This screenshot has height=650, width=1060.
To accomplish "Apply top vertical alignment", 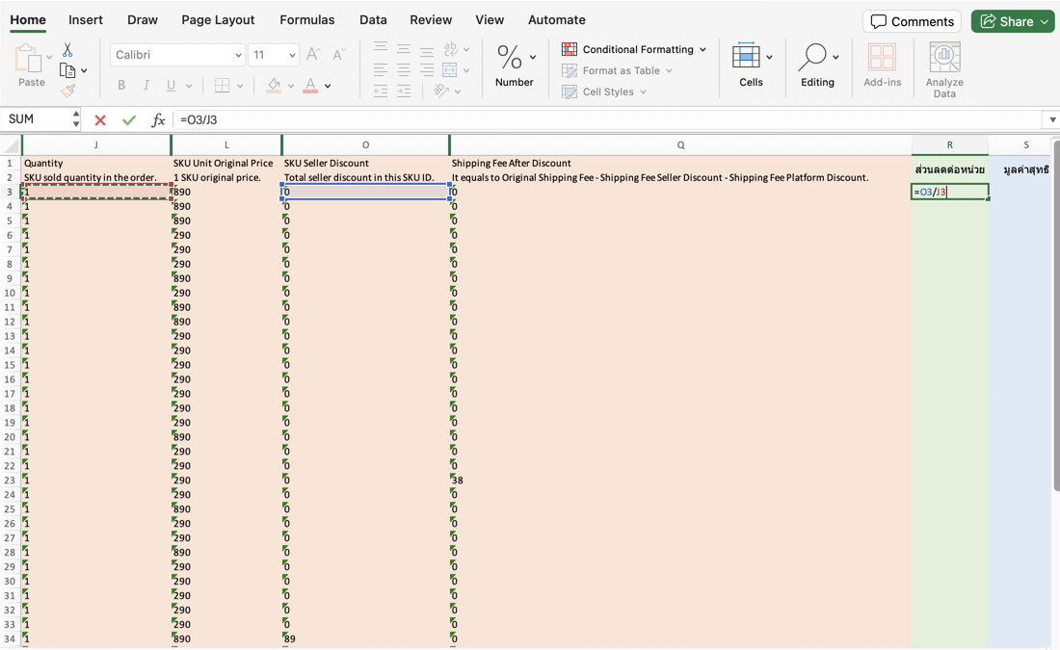I will (381, 48).
